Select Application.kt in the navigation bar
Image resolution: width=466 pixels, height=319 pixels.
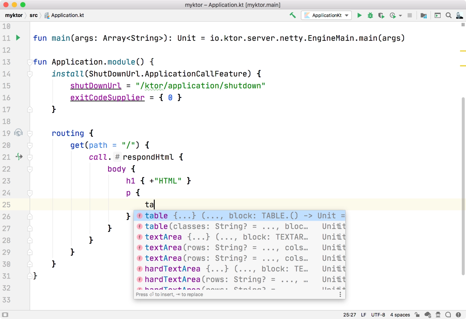67,15
